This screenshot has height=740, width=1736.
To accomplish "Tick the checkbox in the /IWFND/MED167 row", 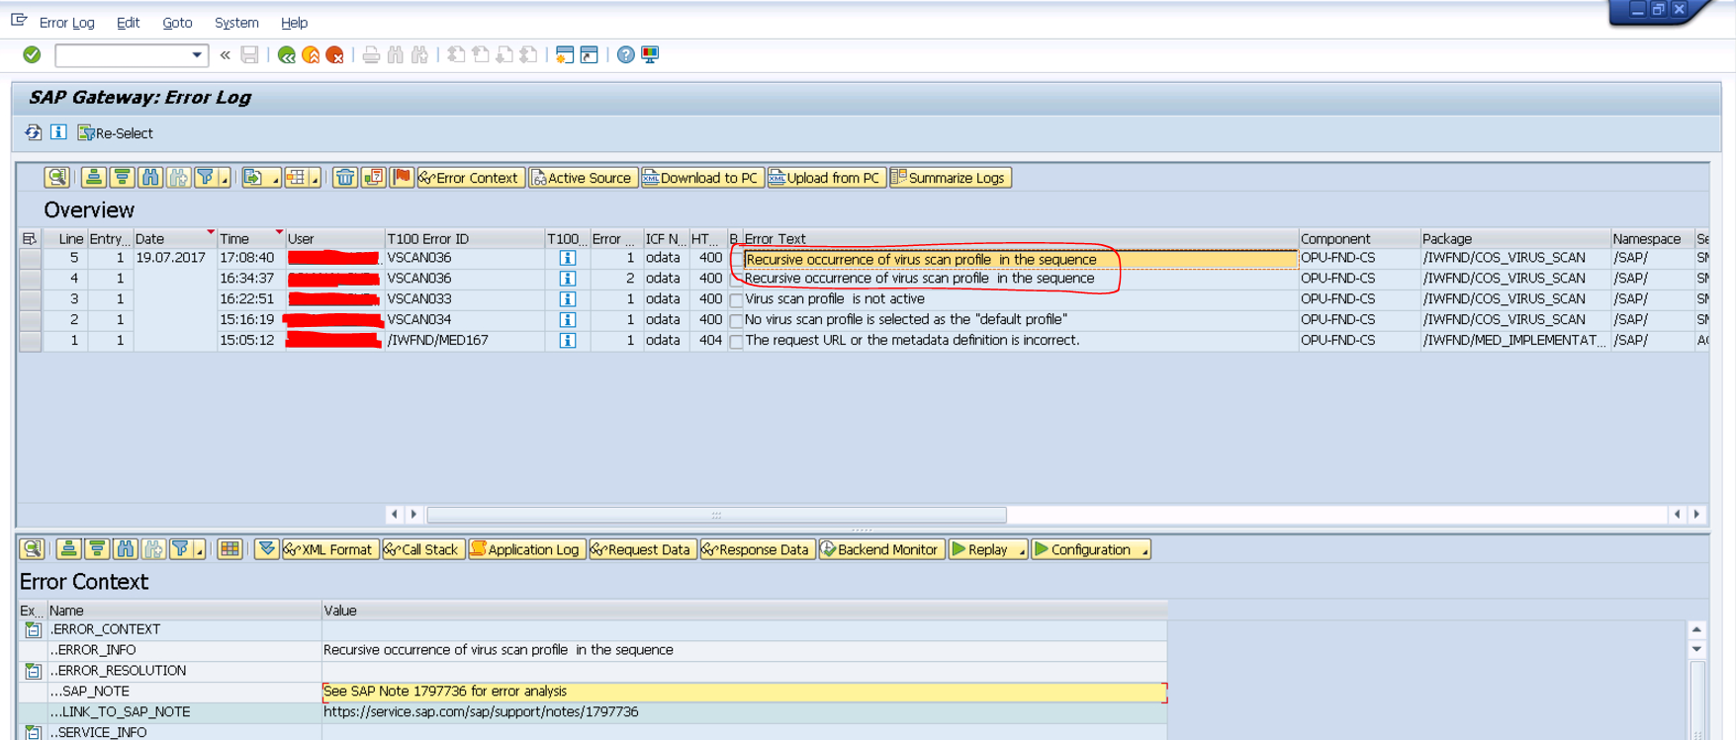I will [x=736, y=342].
